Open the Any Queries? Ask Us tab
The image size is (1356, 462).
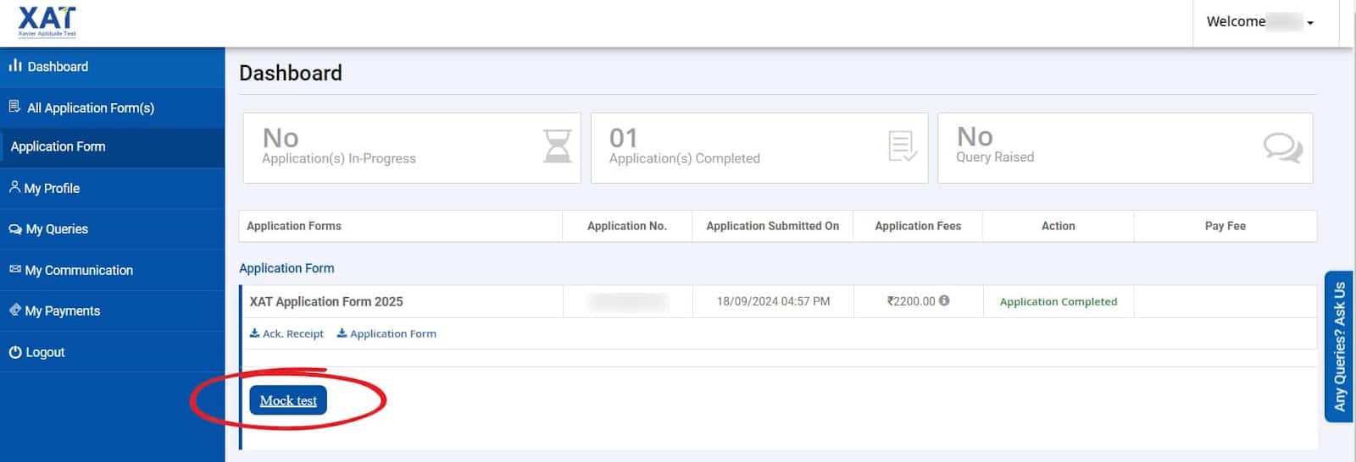pos(1339,346)
